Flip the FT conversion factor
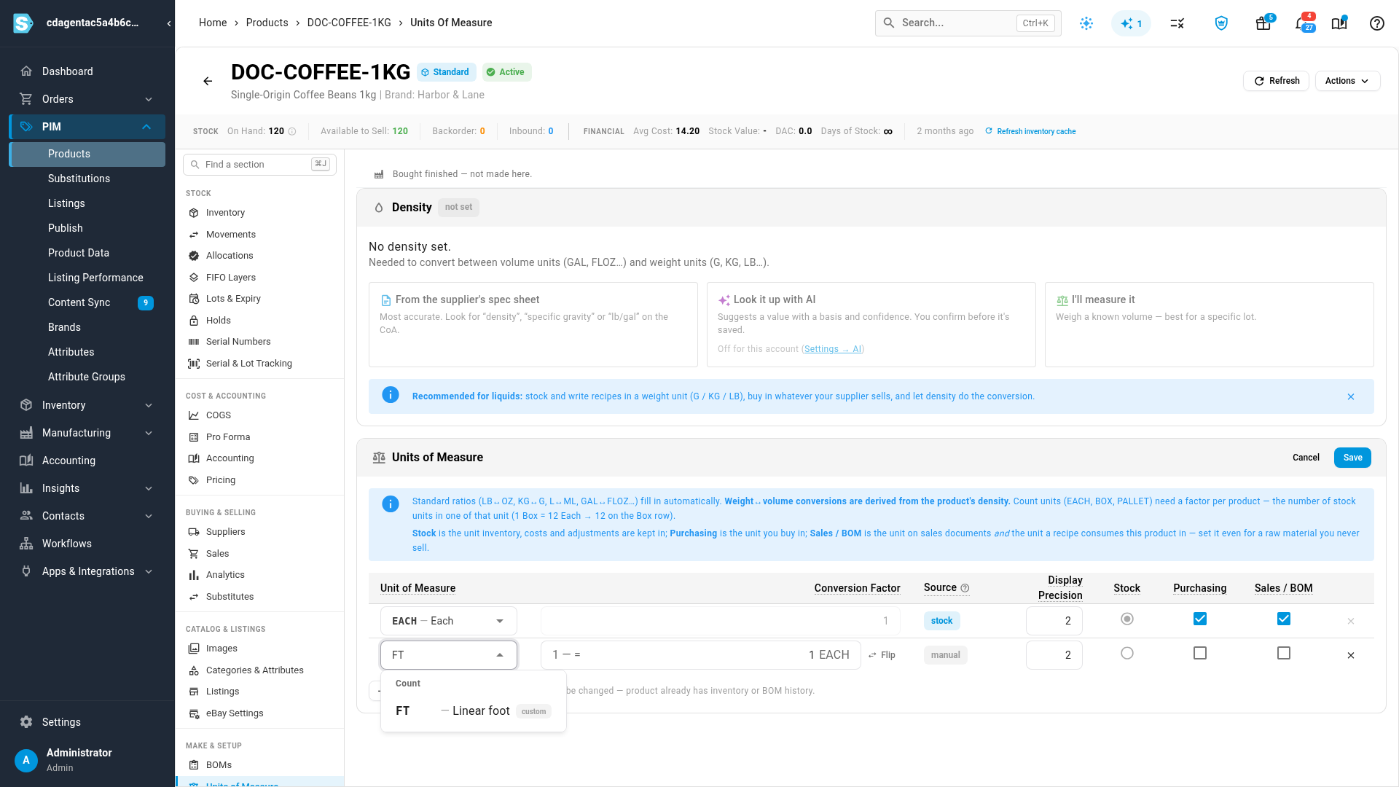Viewport: 1399px width, 787px height. pyautogui.click(x=882, y=655)
